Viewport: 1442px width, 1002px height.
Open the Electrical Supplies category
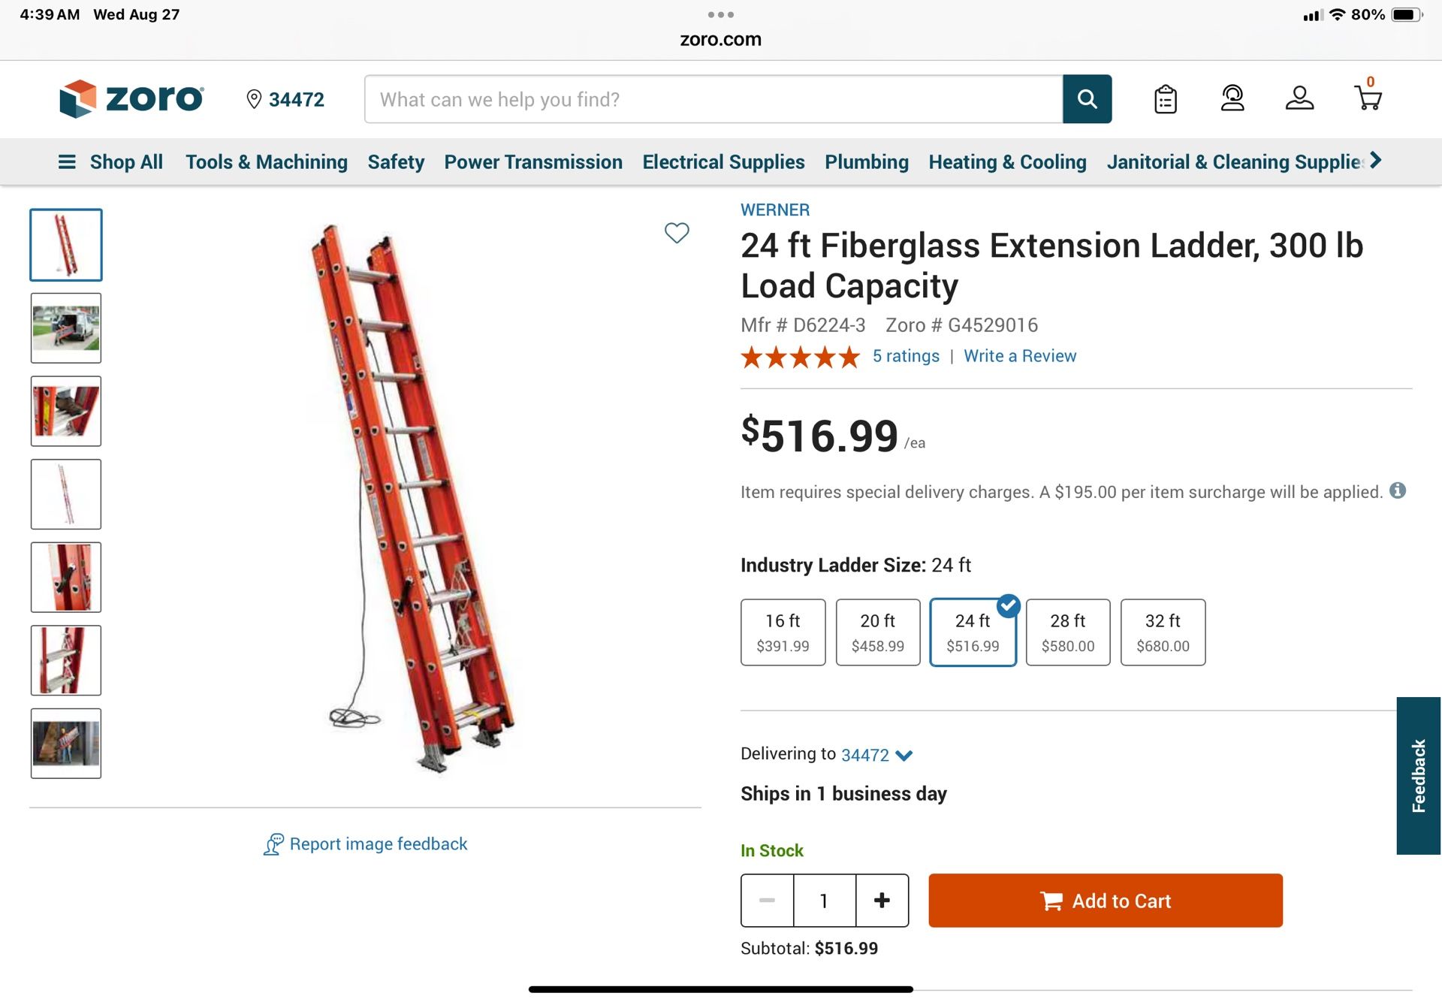(x=723, y=162)
